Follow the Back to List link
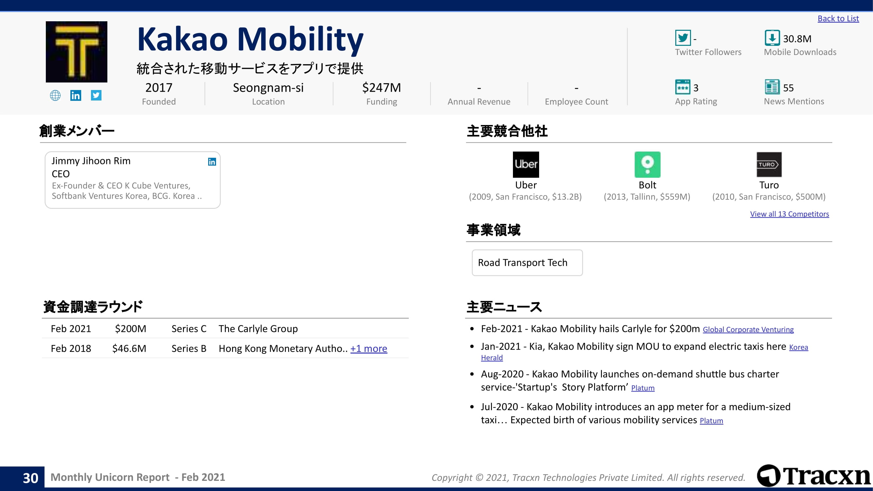 pyautogui.click(x=838, y=19)
